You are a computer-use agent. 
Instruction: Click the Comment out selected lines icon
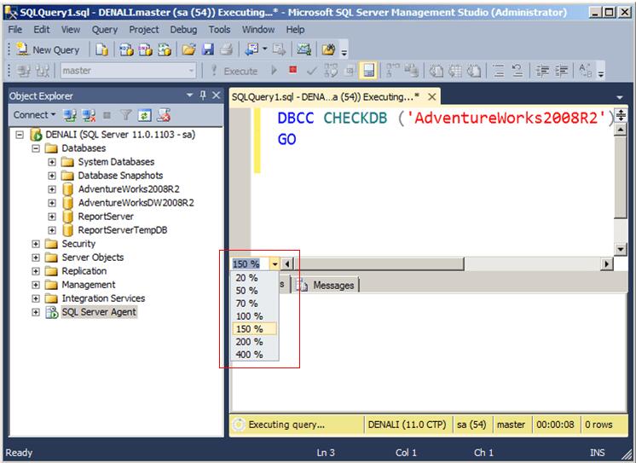click(x=499, y=71)
